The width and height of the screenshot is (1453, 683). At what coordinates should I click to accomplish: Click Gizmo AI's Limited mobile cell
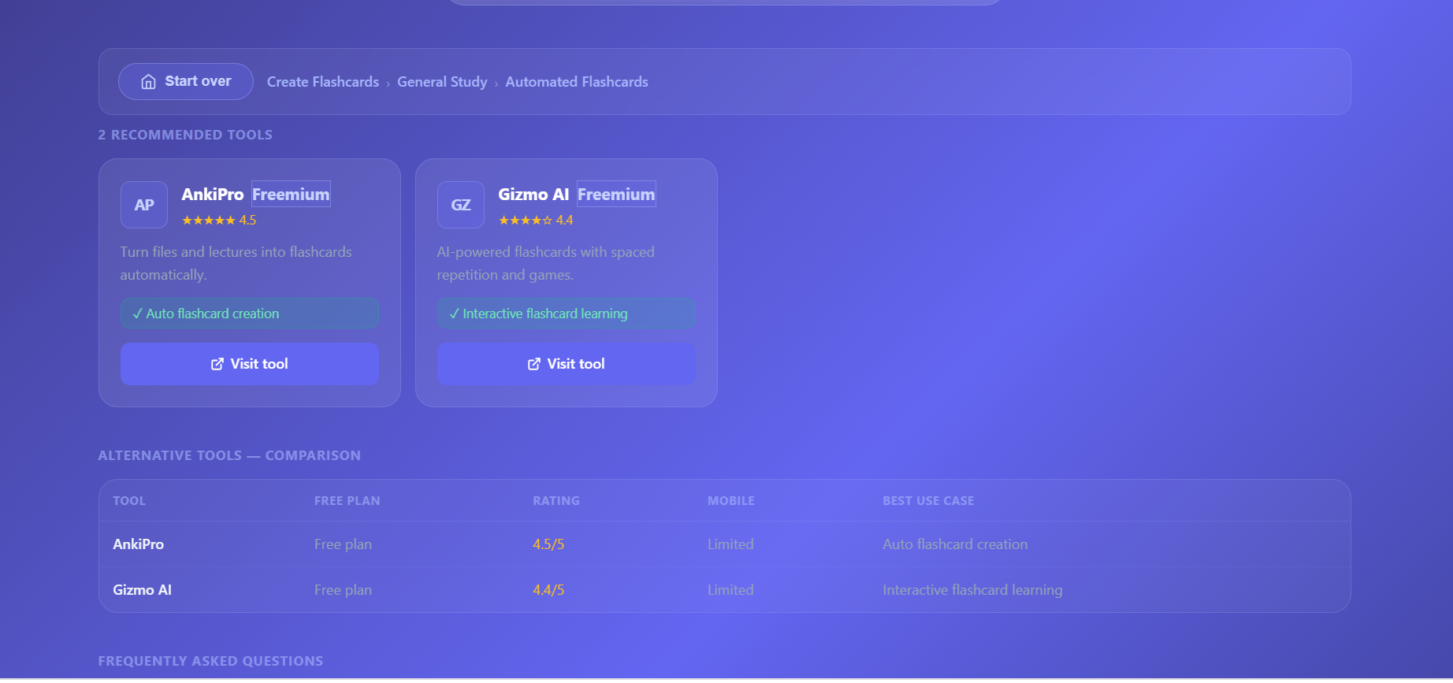click(x=730, y=590)
